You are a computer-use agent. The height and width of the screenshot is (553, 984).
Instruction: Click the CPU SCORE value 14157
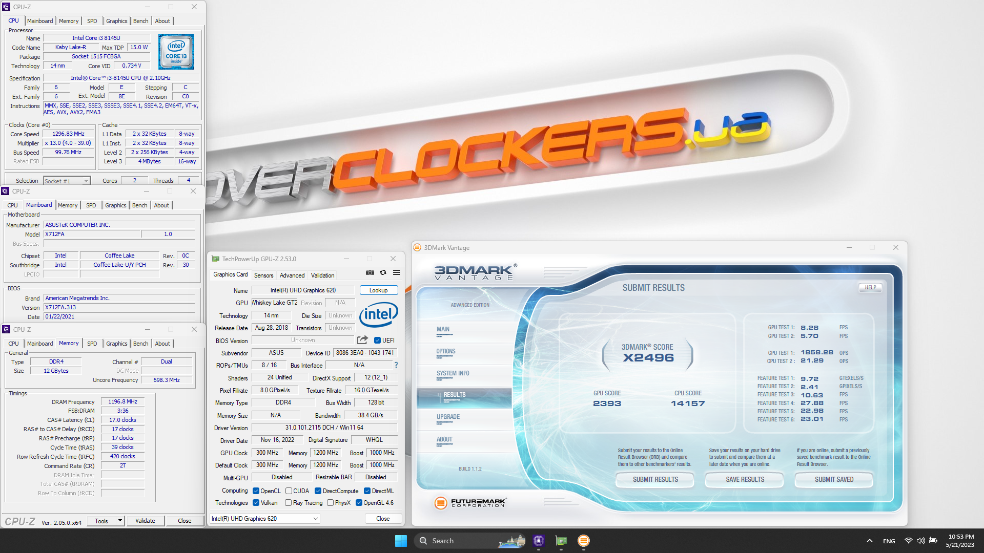coord(688,403)
